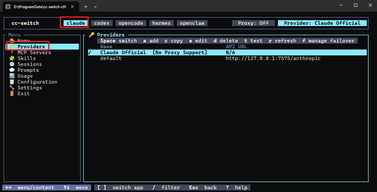Select the default provider row
Viewport: 377px width, 192px height.
pyautogui.click(x=227, y=58)
